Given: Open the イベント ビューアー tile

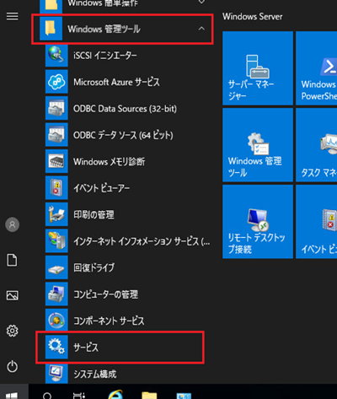Looking at the screenshot, I should point(317,222).
